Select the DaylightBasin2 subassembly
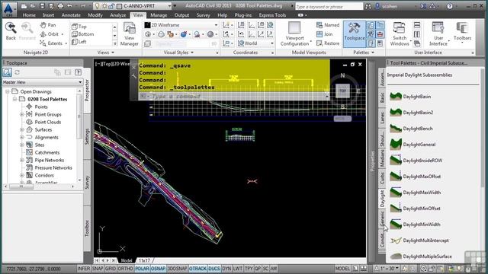 click(x=412, y=113)
